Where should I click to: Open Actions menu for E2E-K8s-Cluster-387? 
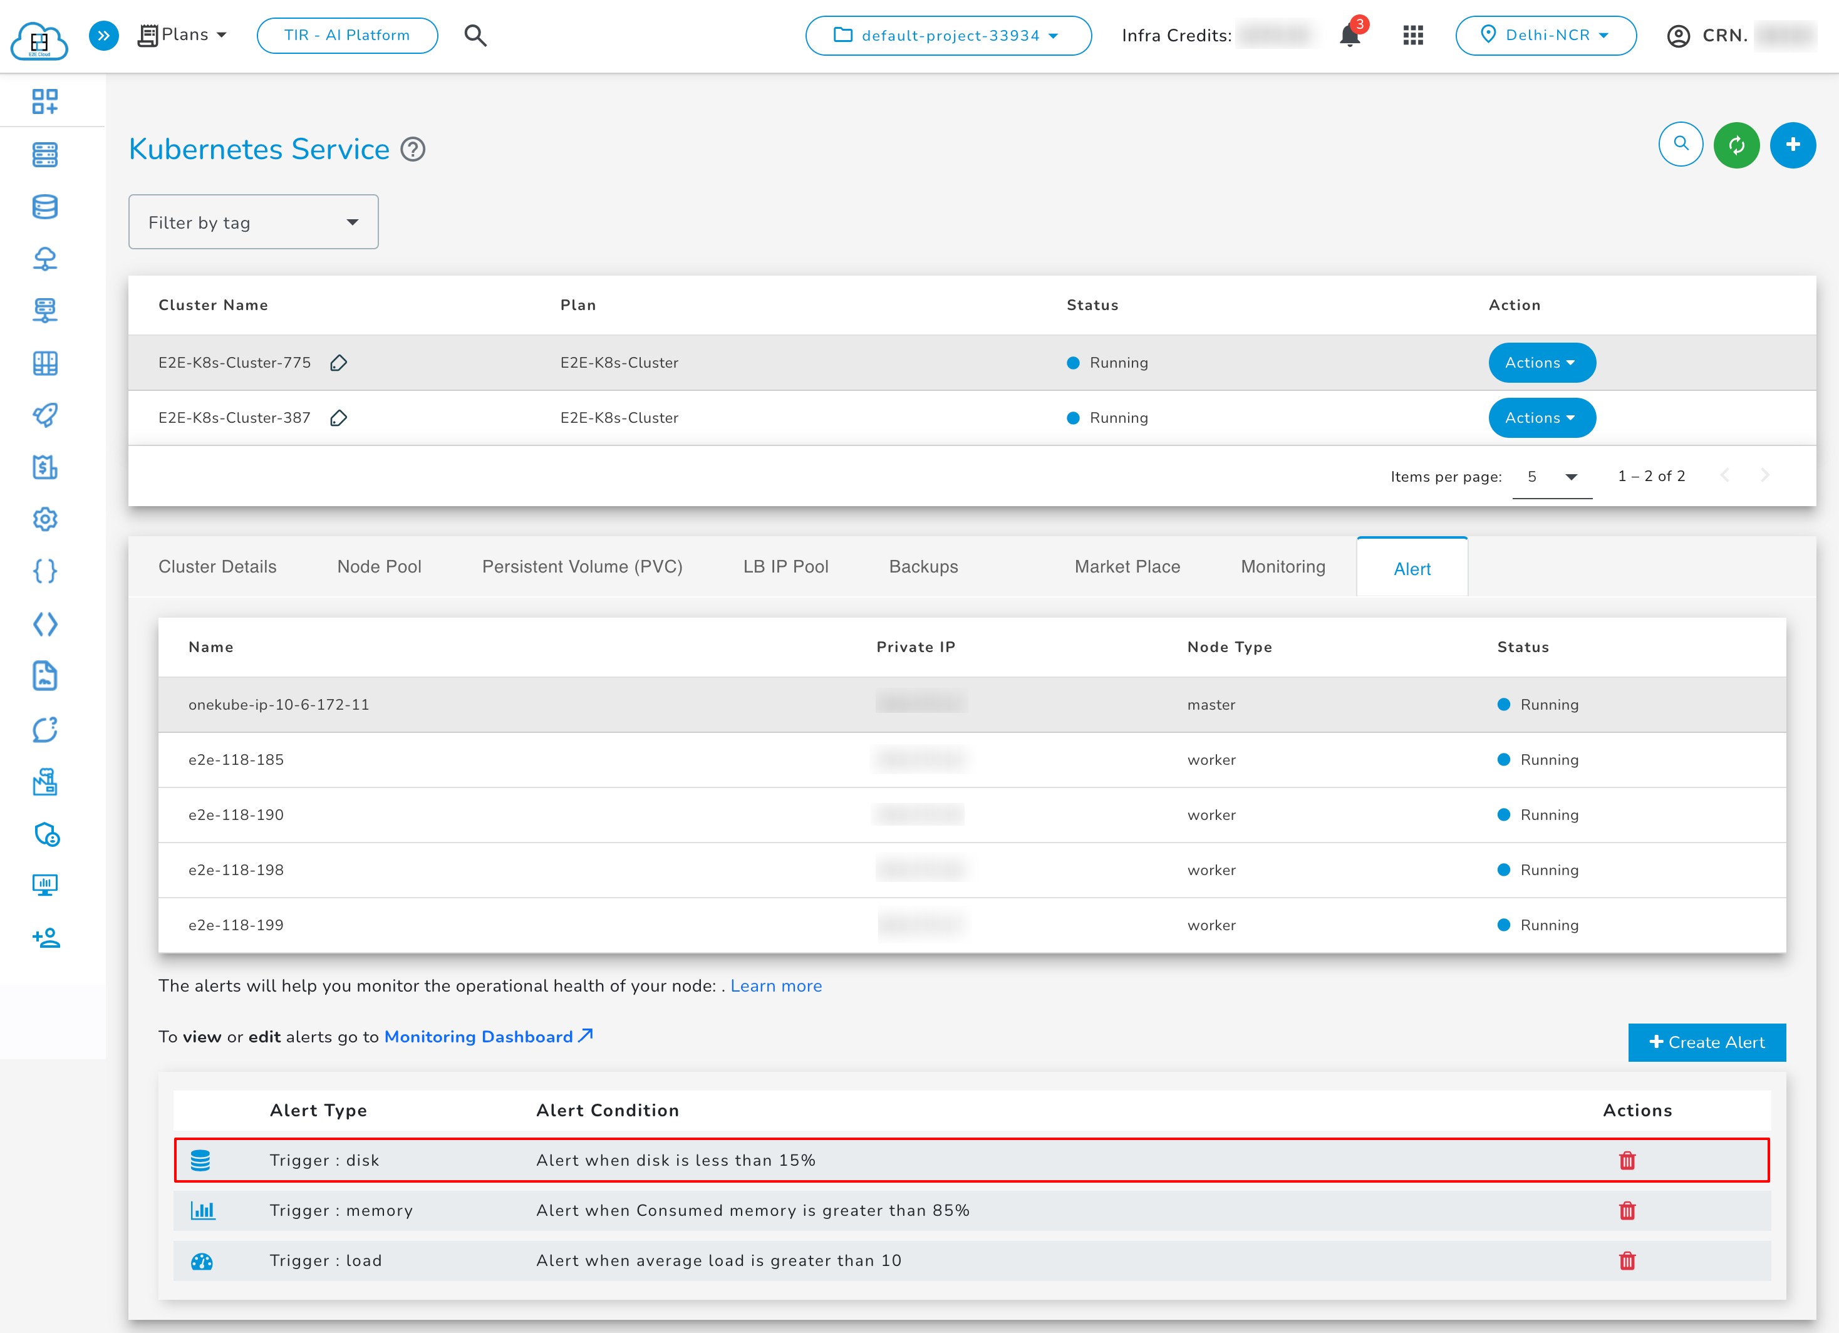[1541, 418]
